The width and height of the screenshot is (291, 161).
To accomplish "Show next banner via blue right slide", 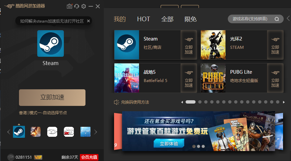I will [279, 131].
